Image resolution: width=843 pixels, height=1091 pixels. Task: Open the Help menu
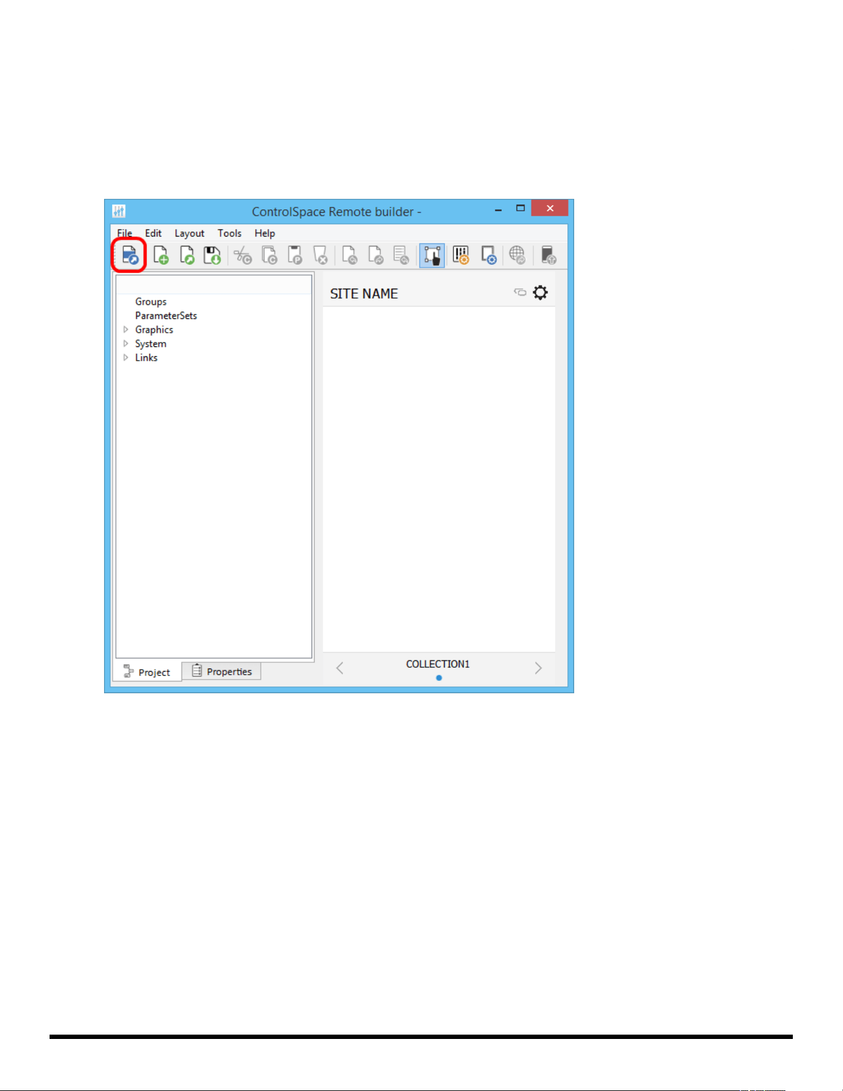pyautogui.click(x=264, y=233)
